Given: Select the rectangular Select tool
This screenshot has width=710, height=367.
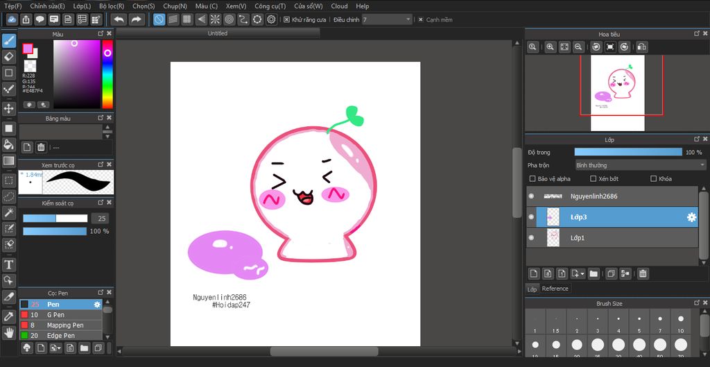Looking at the screenshot, I should pos(8,180).
